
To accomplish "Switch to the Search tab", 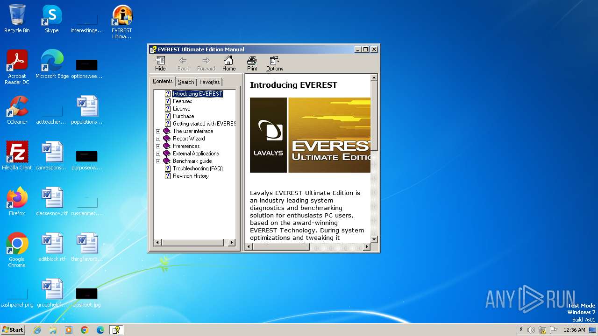I will click(186, 82).
